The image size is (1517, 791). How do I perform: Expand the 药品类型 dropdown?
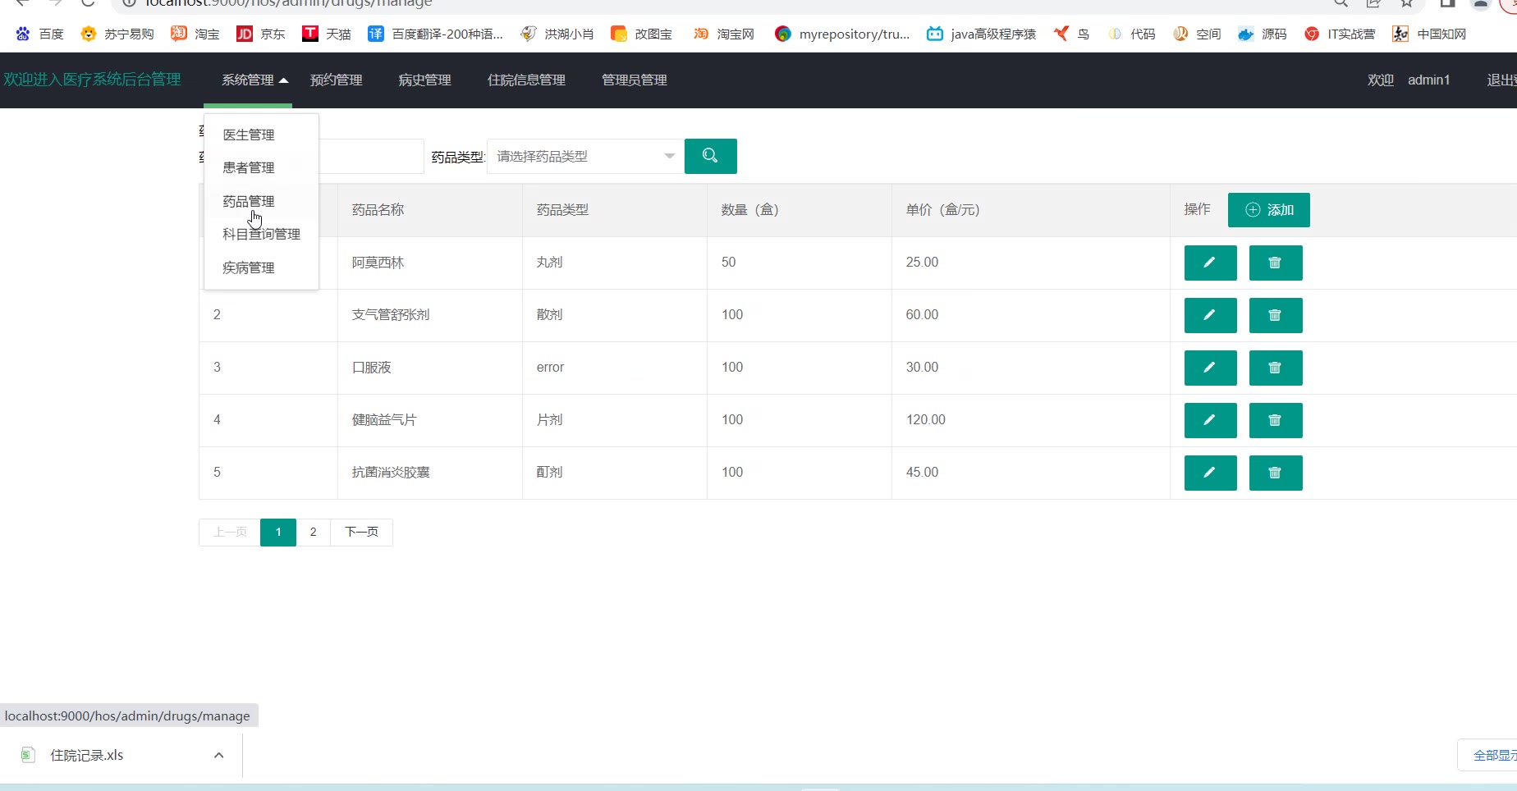[x=585, y=156]
